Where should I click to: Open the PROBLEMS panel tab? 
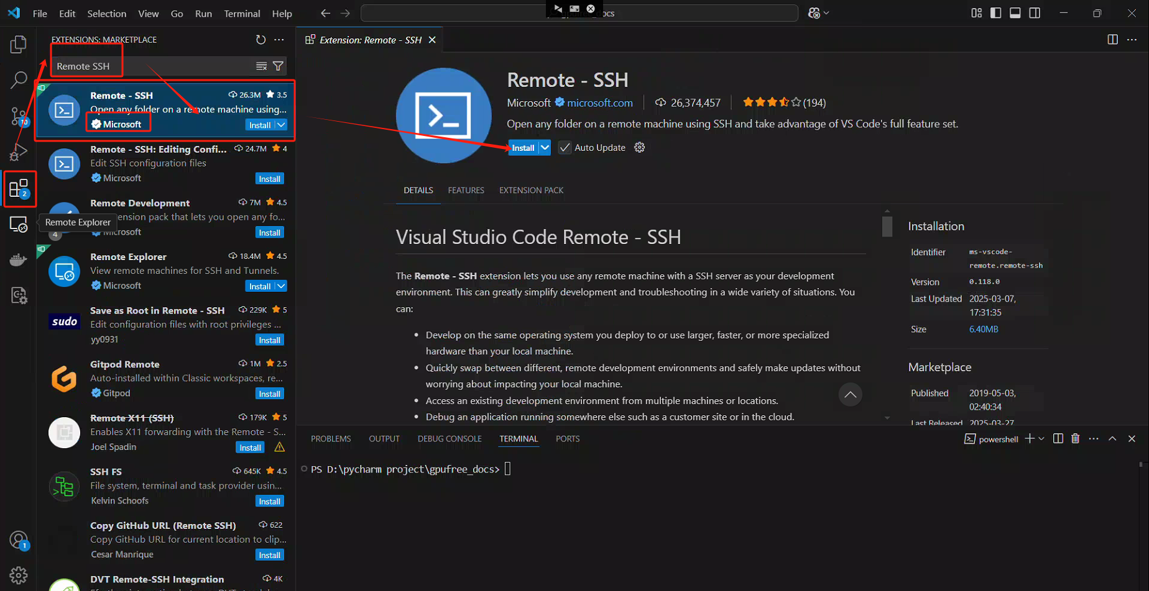[331, 438]
